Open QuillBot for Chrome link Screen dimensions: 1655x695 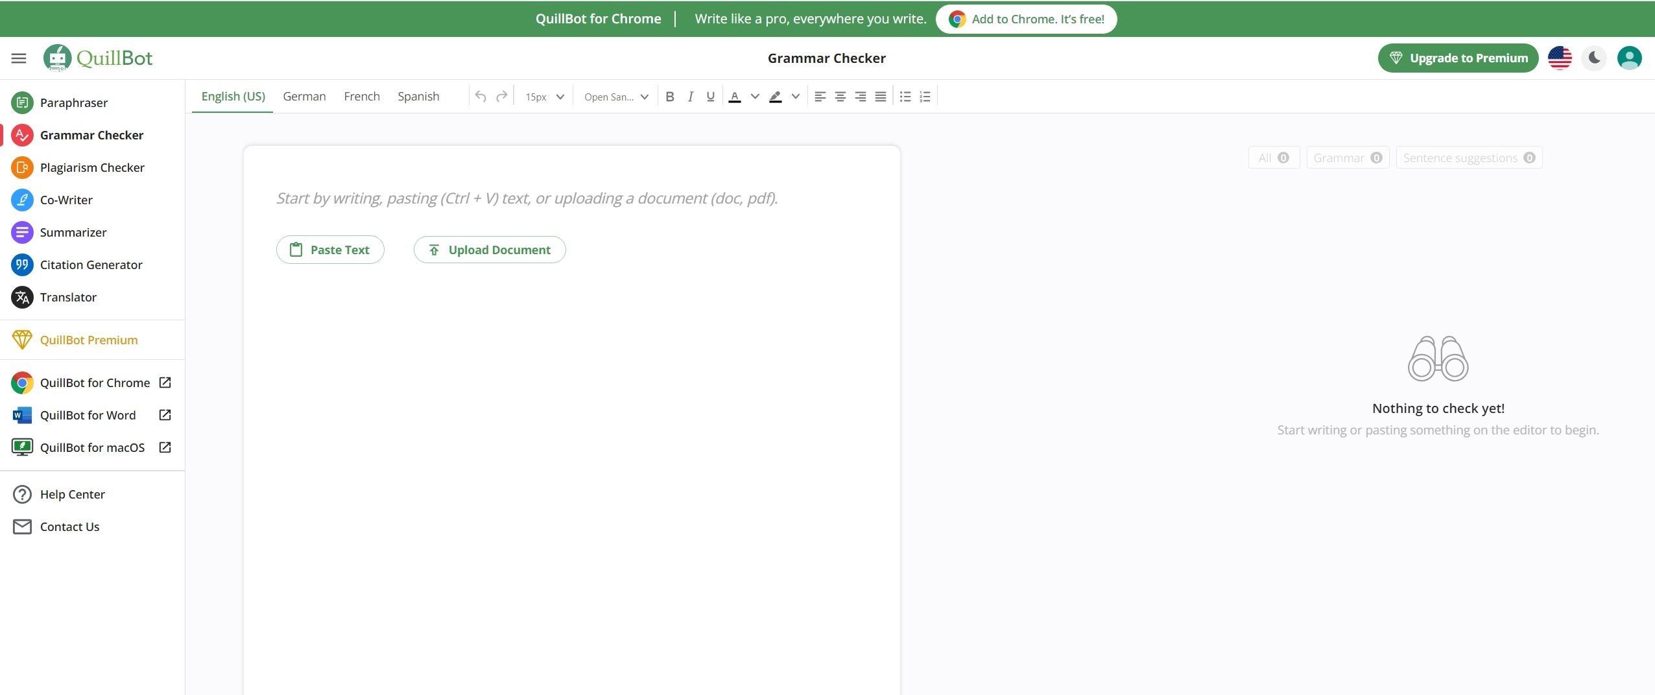point(92,383)
